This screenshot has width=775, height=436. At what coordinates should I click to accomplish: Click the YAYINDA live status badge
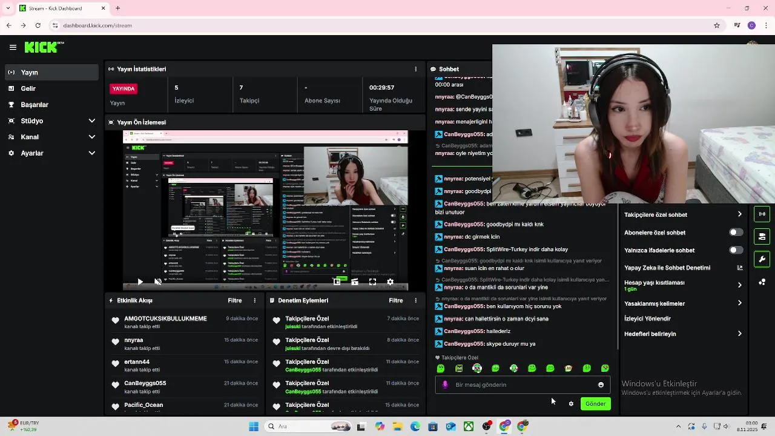tap(124, 88)
